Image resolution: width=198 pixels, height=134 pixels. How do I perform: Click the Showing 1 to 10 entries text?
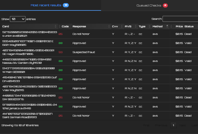20,125
